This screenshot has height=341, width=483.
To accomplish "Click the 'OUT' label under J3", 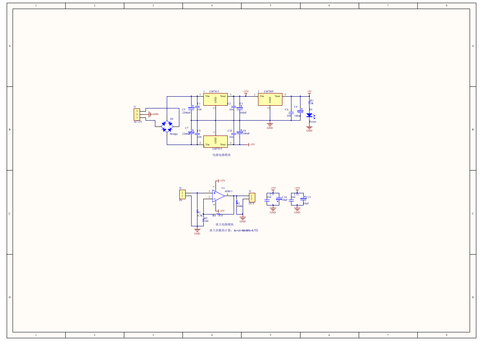I will [x=252, y=203].
